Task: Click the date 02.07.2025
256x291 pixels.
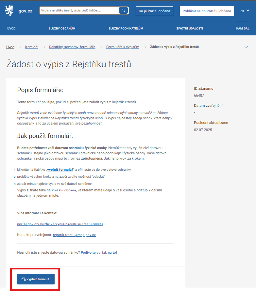Action: tap(203, 130)
